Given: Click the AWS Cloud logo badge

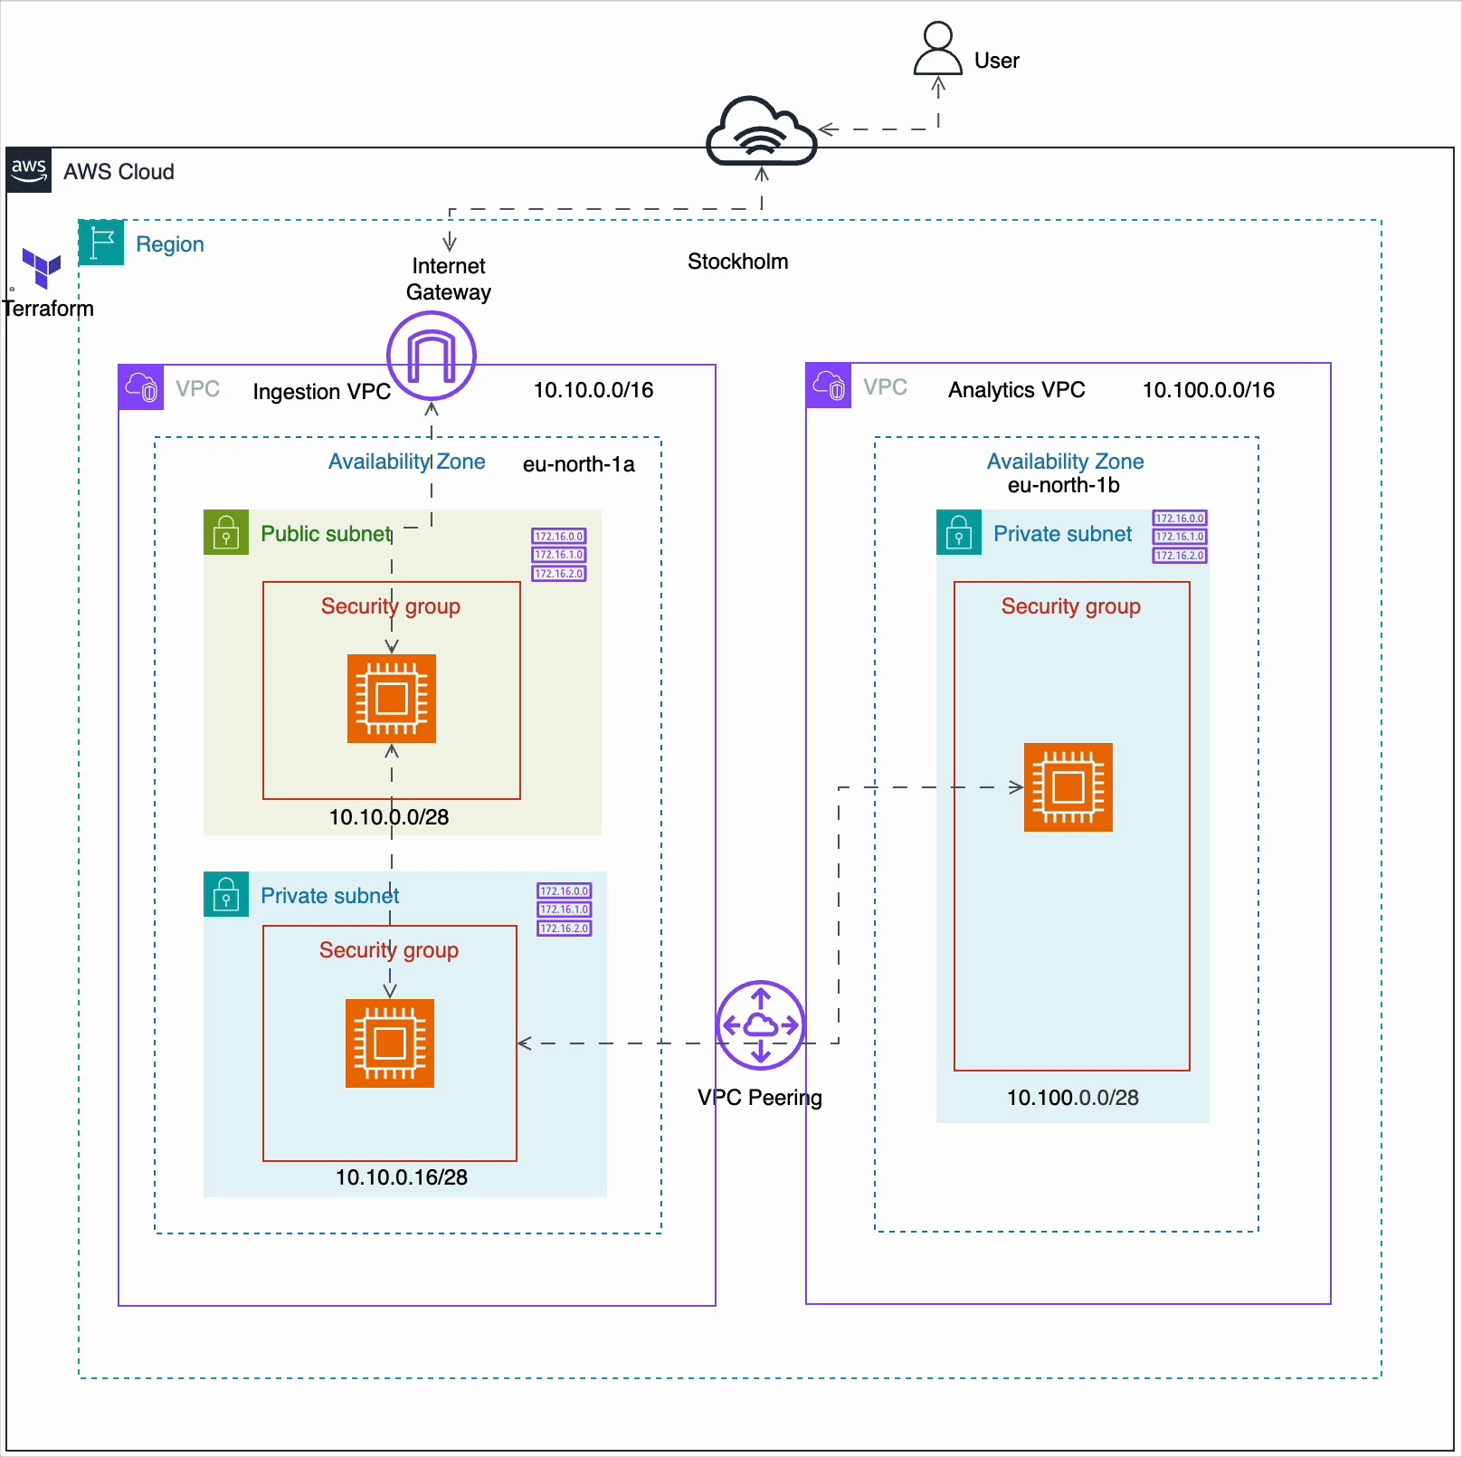Looking at the screenshot, I should click(x=29, y=168).
